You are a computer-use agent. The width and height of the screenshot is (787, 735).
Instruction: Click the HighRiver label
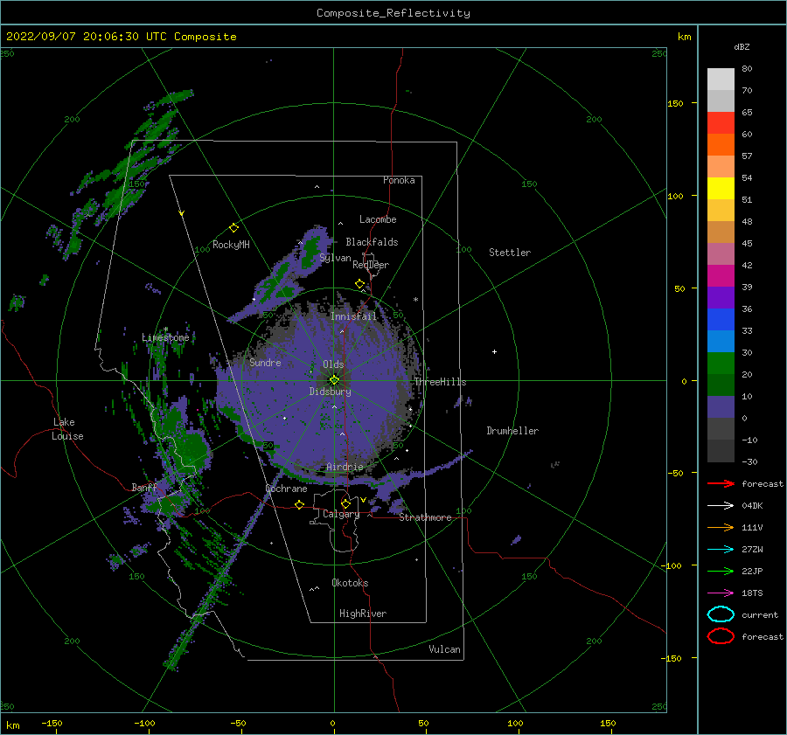click(x=363, y=614)
